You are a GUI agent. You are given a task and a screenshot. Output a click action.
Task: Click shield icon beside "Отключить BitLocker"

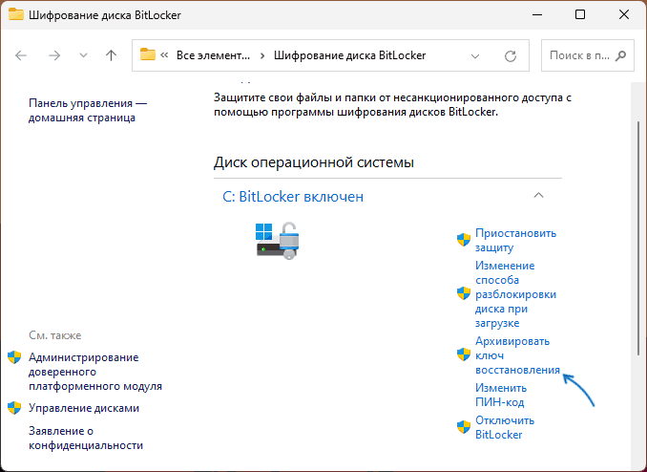coord(464,427)
